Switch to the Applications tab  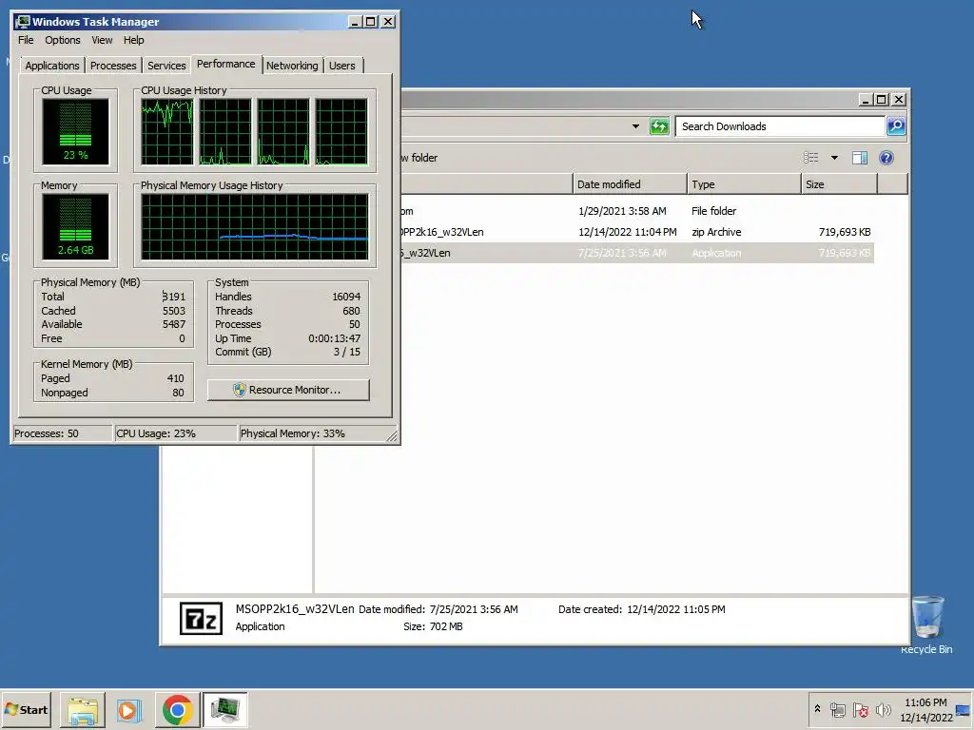(52, 66)
